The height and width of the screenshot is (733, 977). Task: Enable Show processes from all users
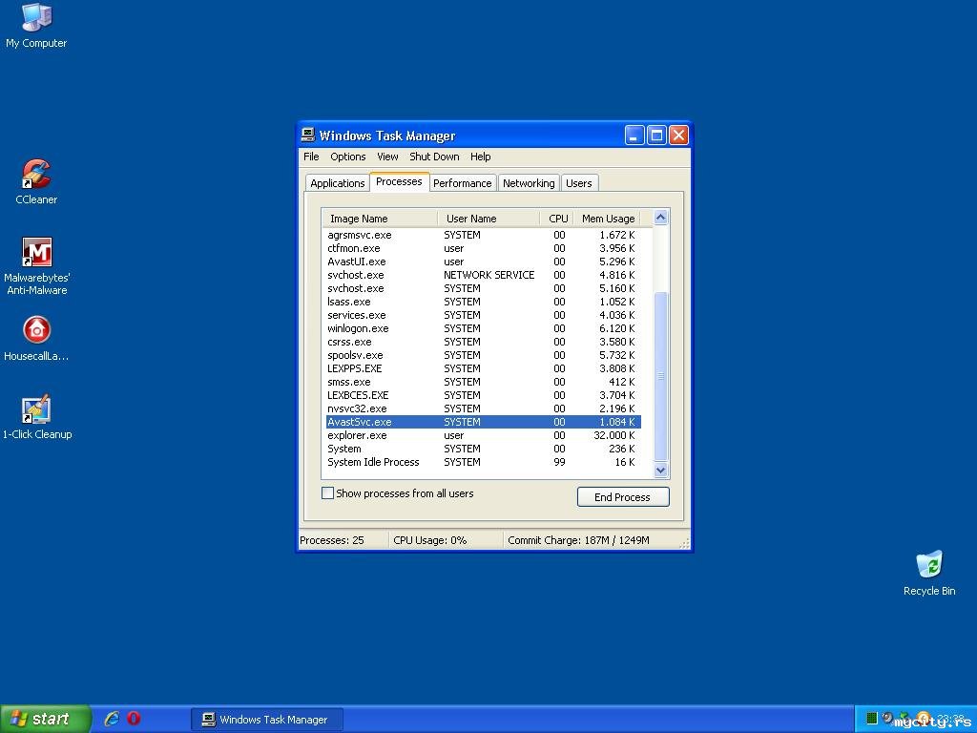pos(327,493)
